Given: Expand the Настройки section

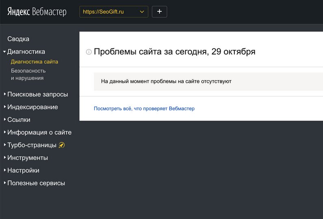Looking at the screenshot, I should [23, 170].
